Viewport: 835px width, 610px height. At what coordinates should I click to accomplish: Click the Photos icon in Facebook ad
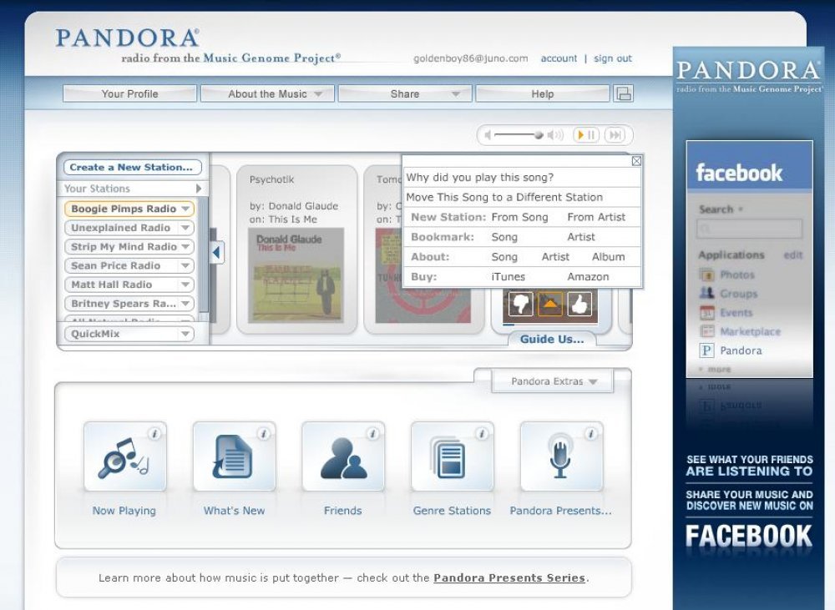pos(706,275)
